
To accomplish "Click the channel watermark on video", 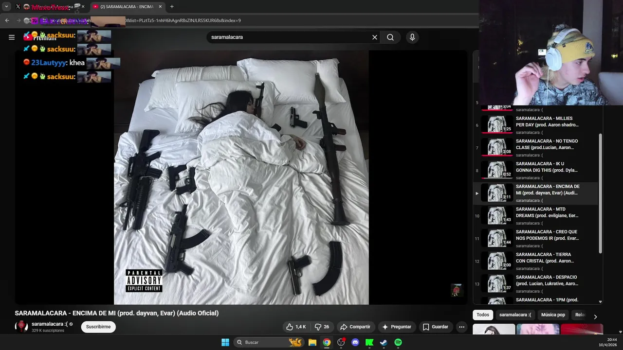I will tap(456, 290).
